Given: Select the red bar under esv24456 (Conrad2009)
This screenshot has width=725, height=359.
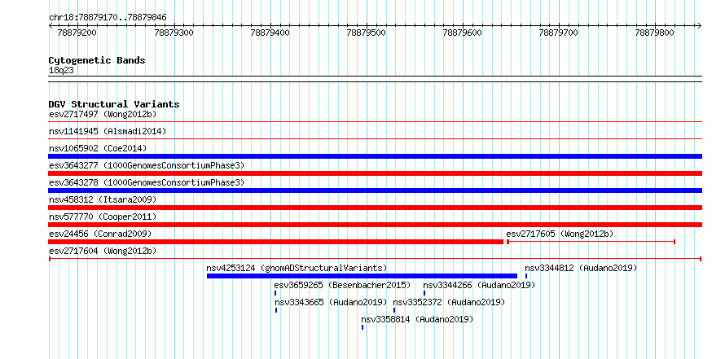Looking at the screenshot, I should (x=276, y=242).
